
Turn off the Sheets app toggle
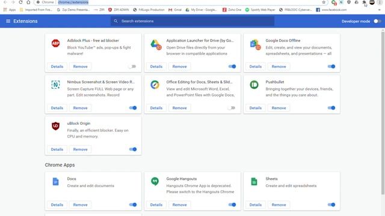click(331, 205)
